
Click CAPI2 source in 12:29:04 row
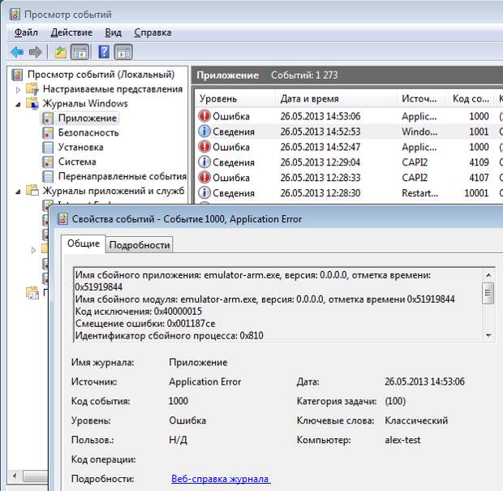pyautogui.click(x=415, y=162)
